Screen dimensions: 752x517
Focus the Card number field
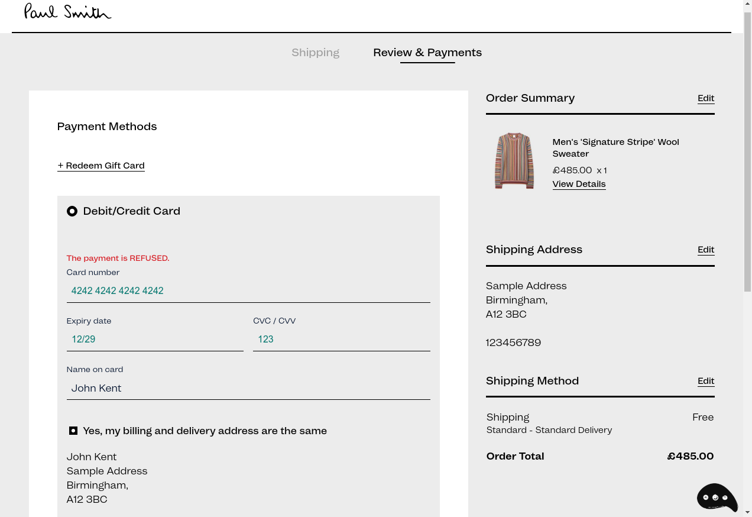tap(248, 290)
